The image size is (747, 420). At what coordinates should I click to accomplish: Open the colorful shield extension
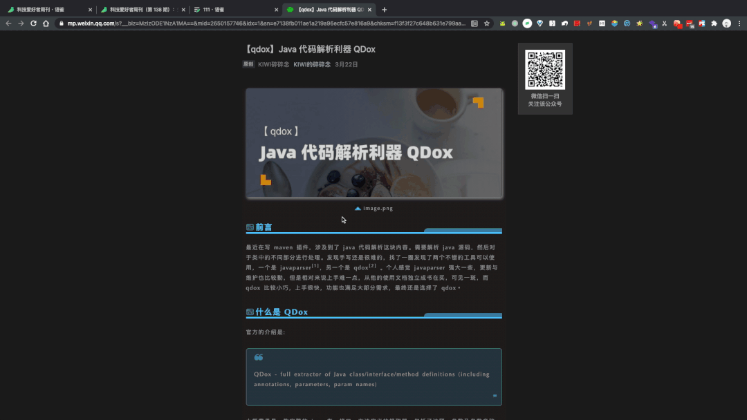[x=615, y=23]
